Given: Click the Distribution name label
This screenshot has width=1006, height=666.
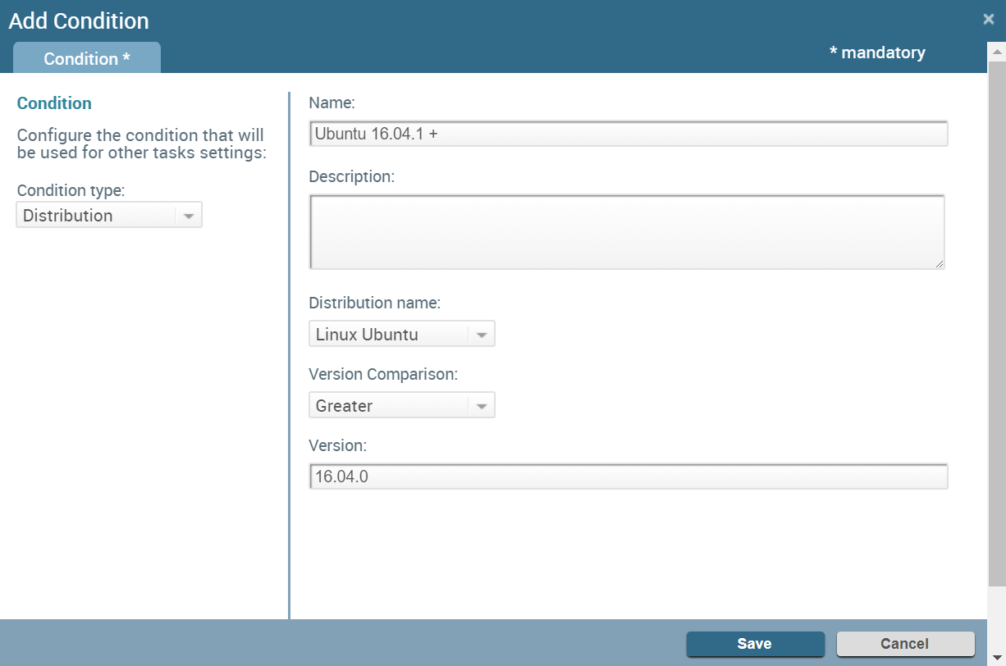Looking at the screenshot, I should (x=374, y=303).
